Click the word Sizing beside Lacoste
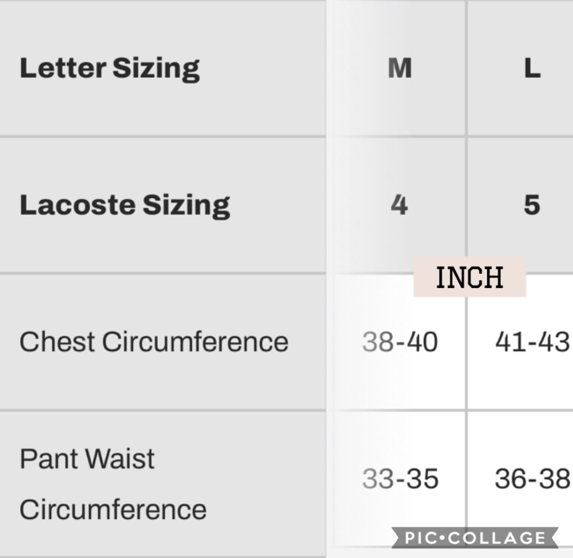 pos(186,205)
